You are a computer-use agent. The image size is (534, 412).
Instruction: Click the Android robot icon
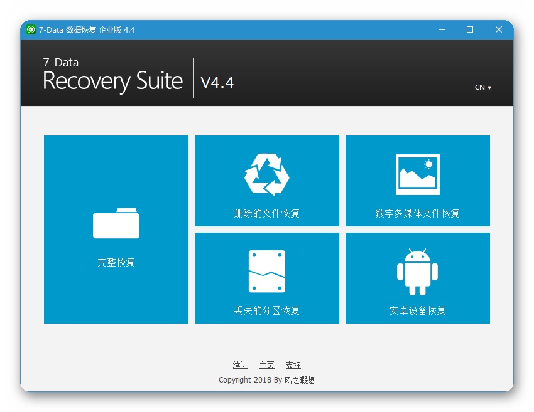point(418,272)
